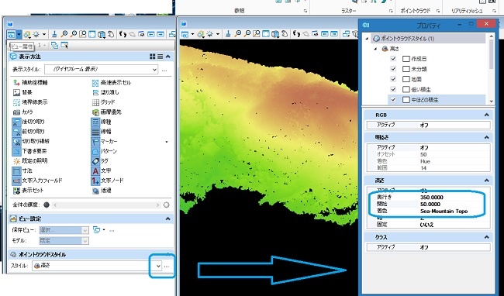504x296 pixels.
Task: Click the 全体の輝度 brightness slider track
Action: [106, 205]
